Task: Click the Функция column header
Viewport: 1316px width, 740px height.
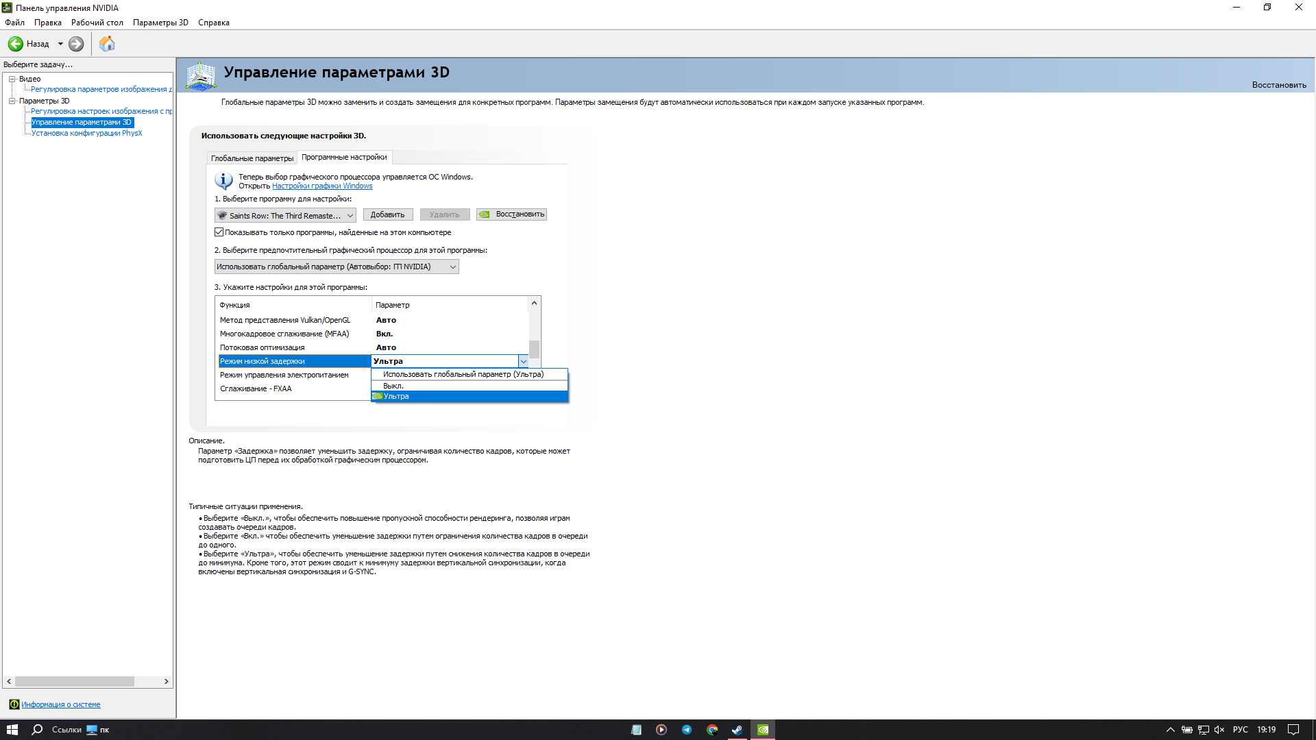Action: (295, 305)
